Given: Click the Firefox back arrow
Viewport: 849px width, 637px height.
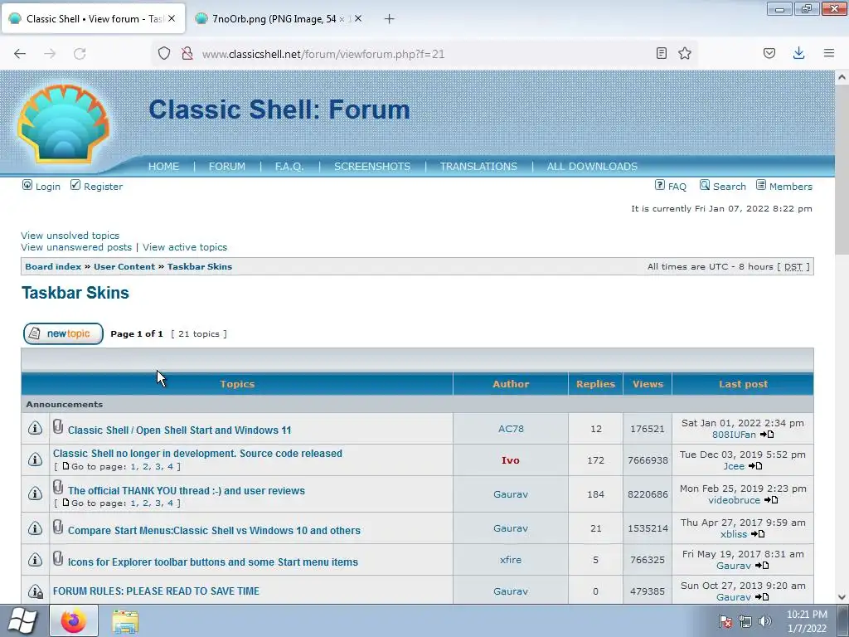Looking at the screenshot, I should pos(20,54).
